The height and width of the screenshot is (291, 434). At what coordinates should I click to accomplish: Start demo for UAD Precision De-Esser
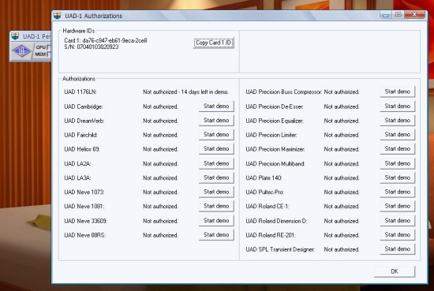point(398,106)
